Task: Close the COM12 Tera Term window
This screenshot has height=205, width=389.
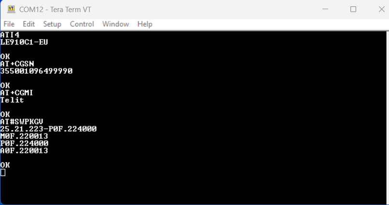Action: [x=382, y=9]
